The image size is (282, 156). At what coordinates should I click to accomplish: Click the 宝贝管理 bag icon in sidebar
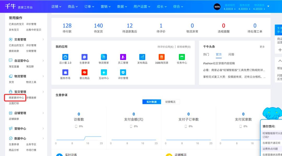[x=11, y=92]
